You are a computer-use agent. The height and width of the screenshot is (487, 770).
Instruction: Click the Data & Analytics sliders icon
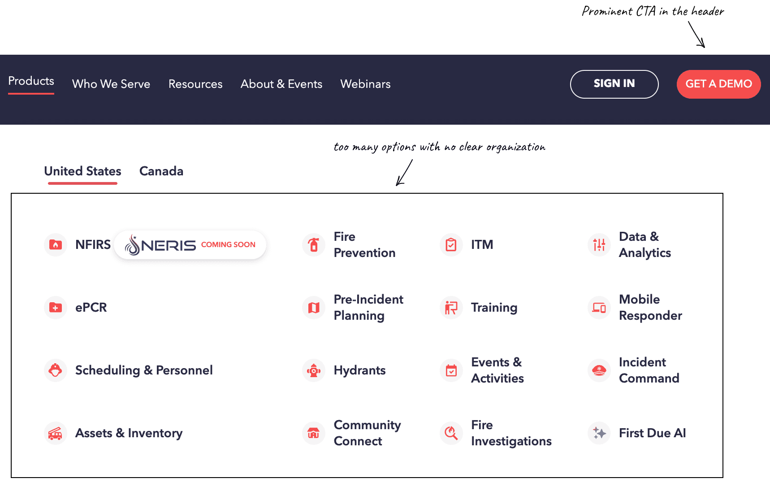click(599, 245)
